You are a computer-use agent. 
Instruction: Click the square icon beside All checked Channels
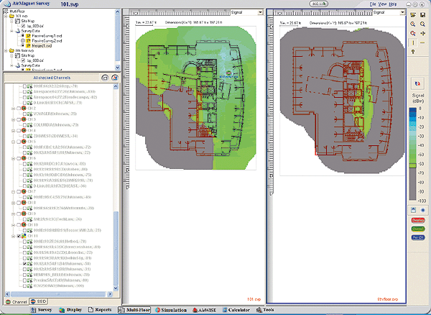105,78
